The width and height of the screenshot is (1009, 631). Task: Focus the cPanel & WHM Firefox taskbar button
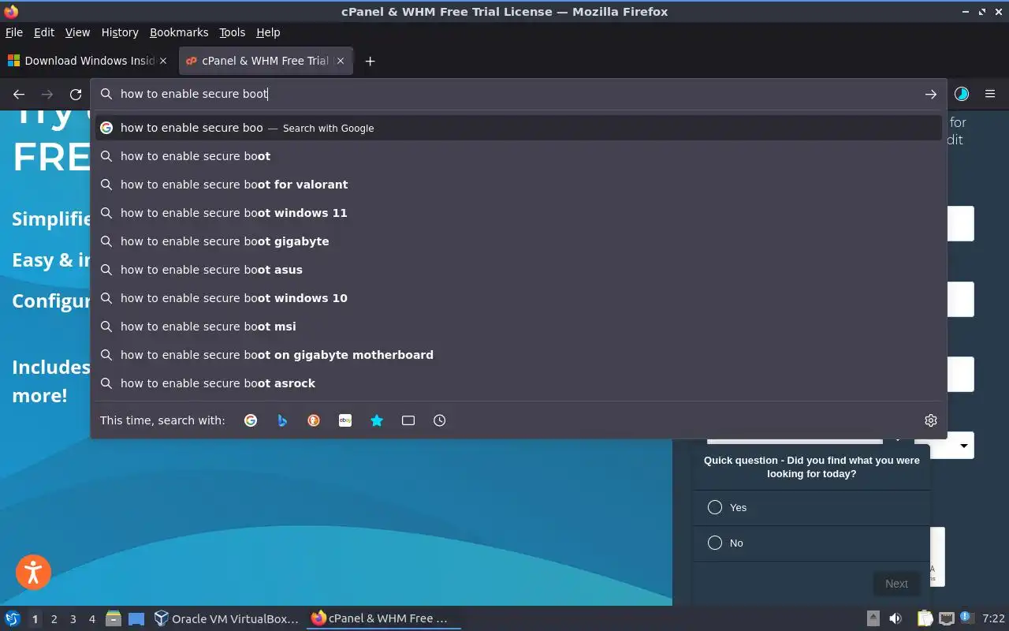pos(383,618)
